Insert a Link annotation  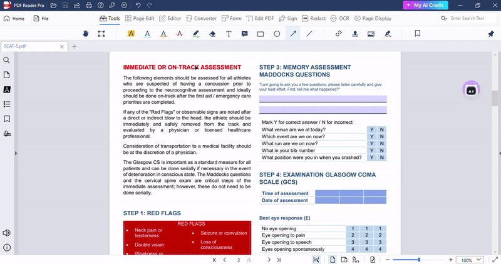click(339, 34)
